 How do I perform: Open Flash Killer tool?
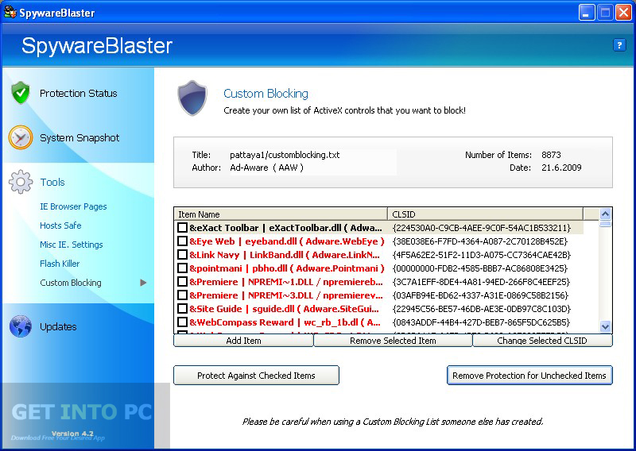(x=60, y=264)
